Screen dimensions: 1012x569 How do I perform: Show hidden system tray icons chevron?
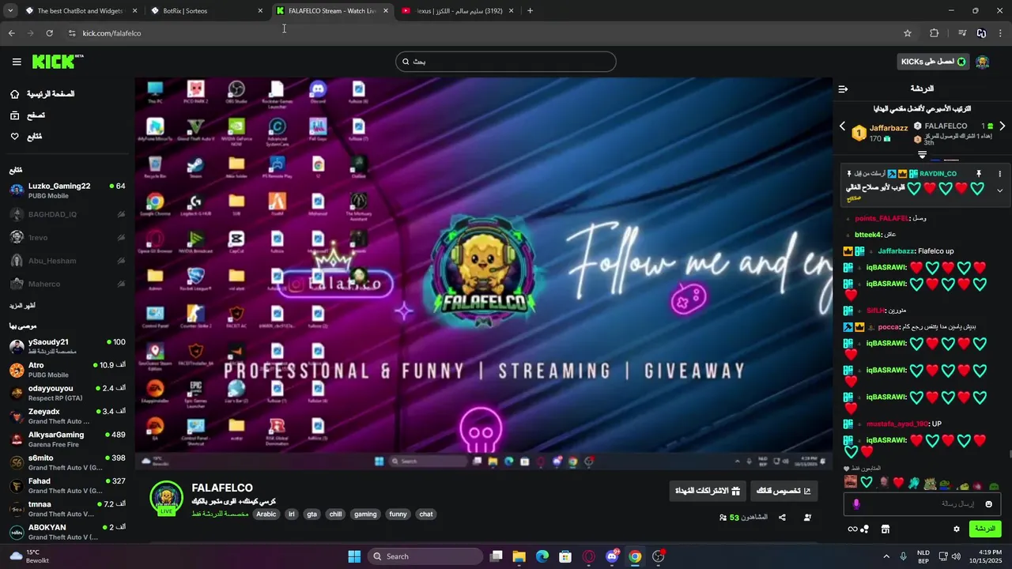(x=885, y=556)
